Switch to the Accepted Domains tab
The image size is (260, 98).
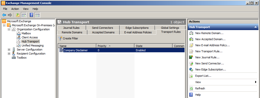click(x=103, y=32)
